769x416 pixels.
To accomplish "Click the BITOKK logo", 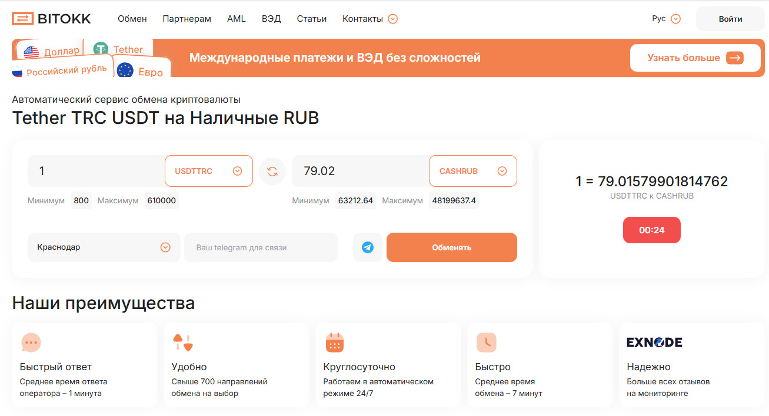I will (51, 19).
